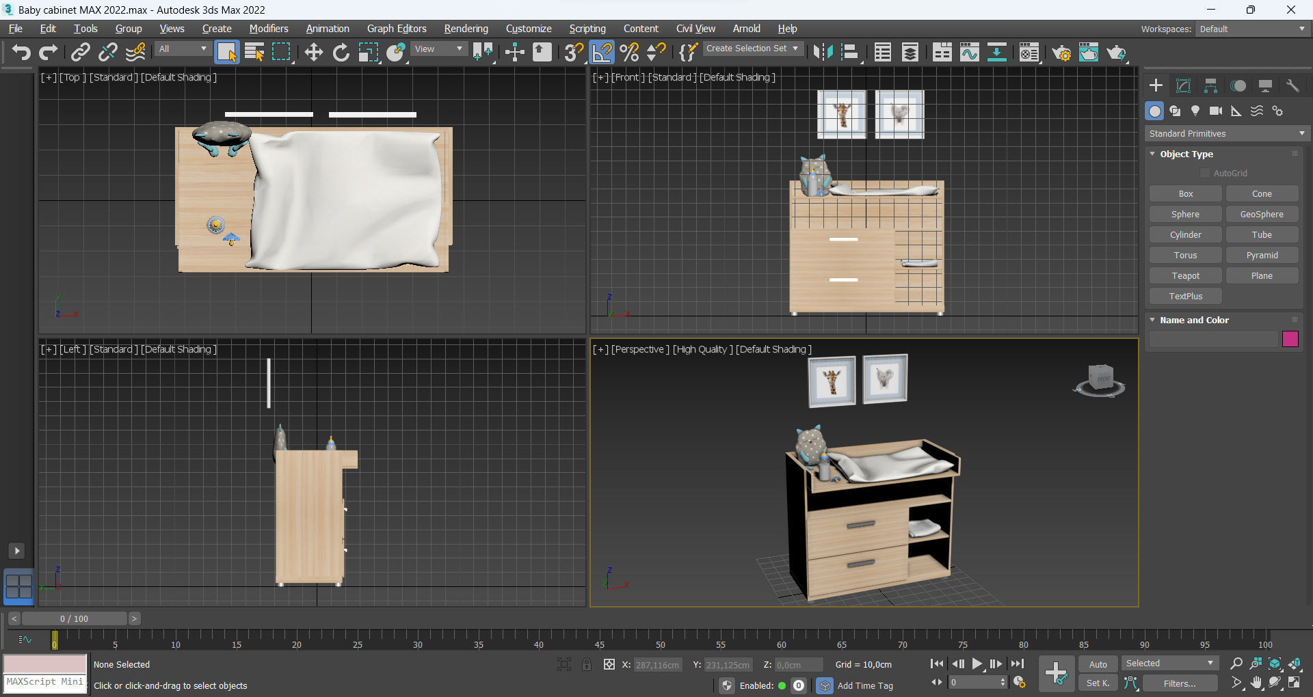The height and width of the screenshot is (697, 1313).
Task: Click the Box primitive button
Action: (x=1186, y=193)
